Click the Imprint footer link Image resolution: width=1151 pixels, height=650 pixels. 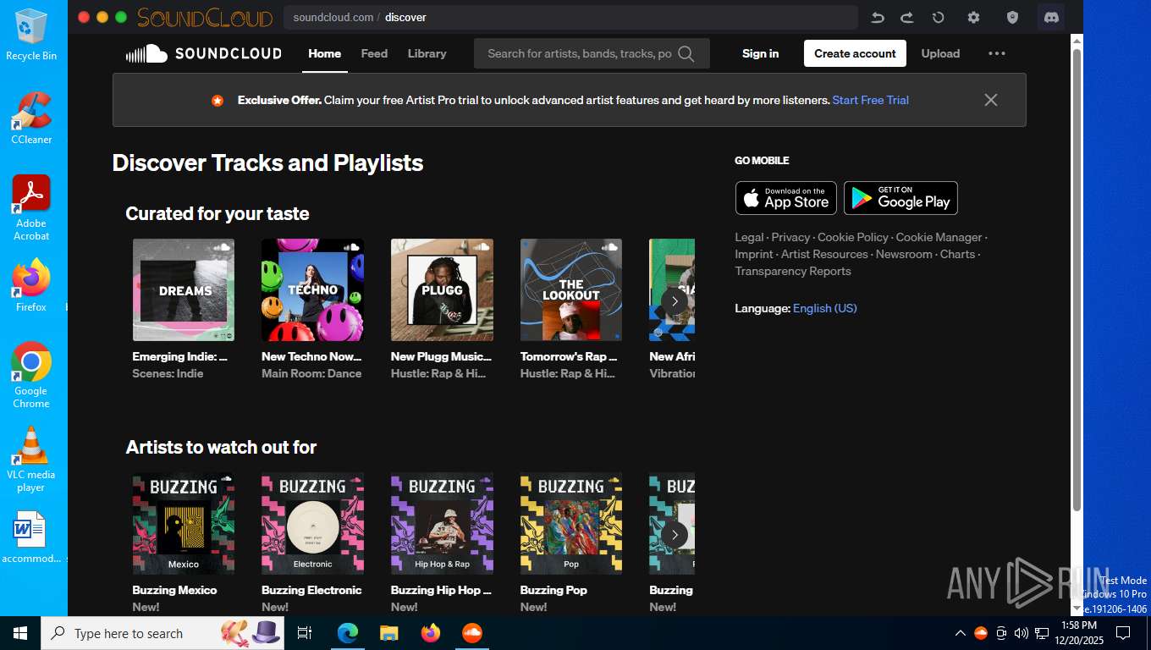point(754,254)
